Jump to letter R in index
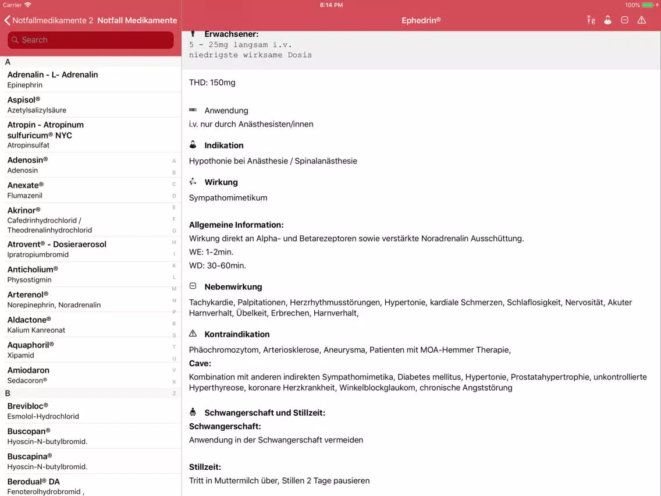The image size is (661, 496). pyautogui.click(x=174, y=324)
